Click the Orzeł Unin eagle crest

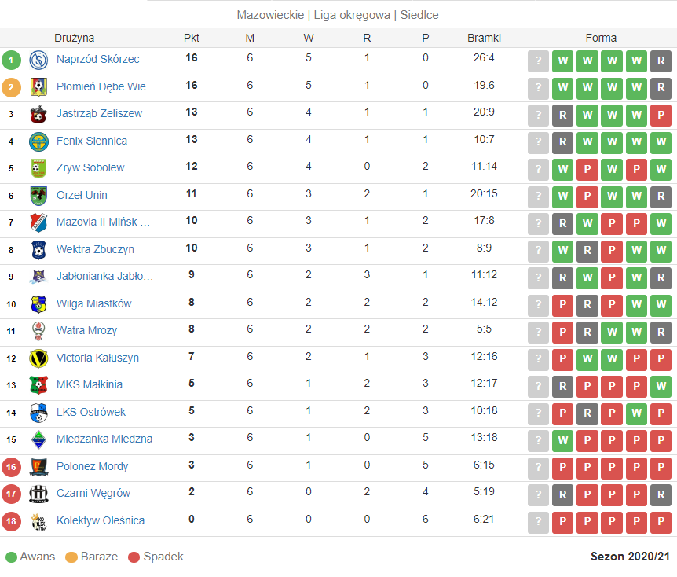tap(38, 196)
